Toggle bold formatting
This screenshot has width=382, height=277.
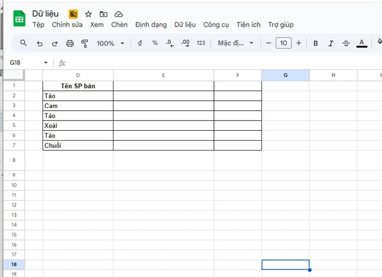click(315, 43)
